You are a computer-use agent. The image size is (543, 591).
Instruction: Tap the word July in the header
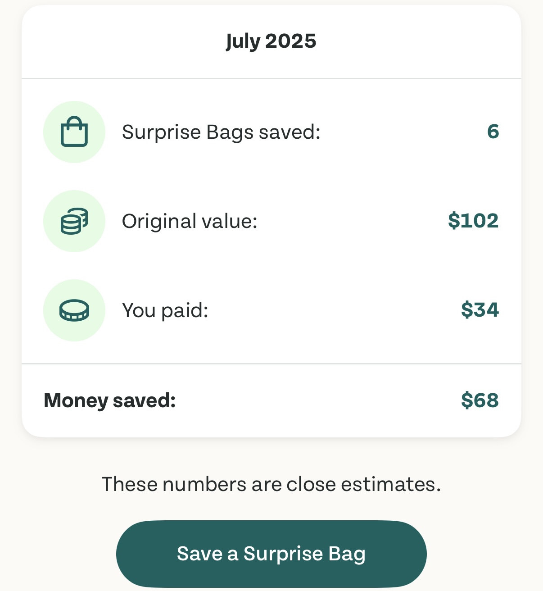click(243, 42)
